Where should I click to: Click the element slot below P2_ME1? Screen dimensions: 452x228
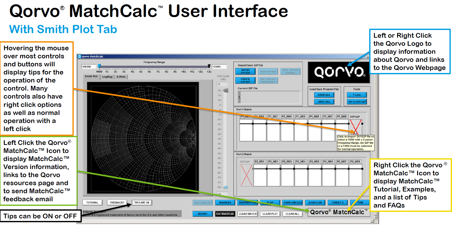260,175
